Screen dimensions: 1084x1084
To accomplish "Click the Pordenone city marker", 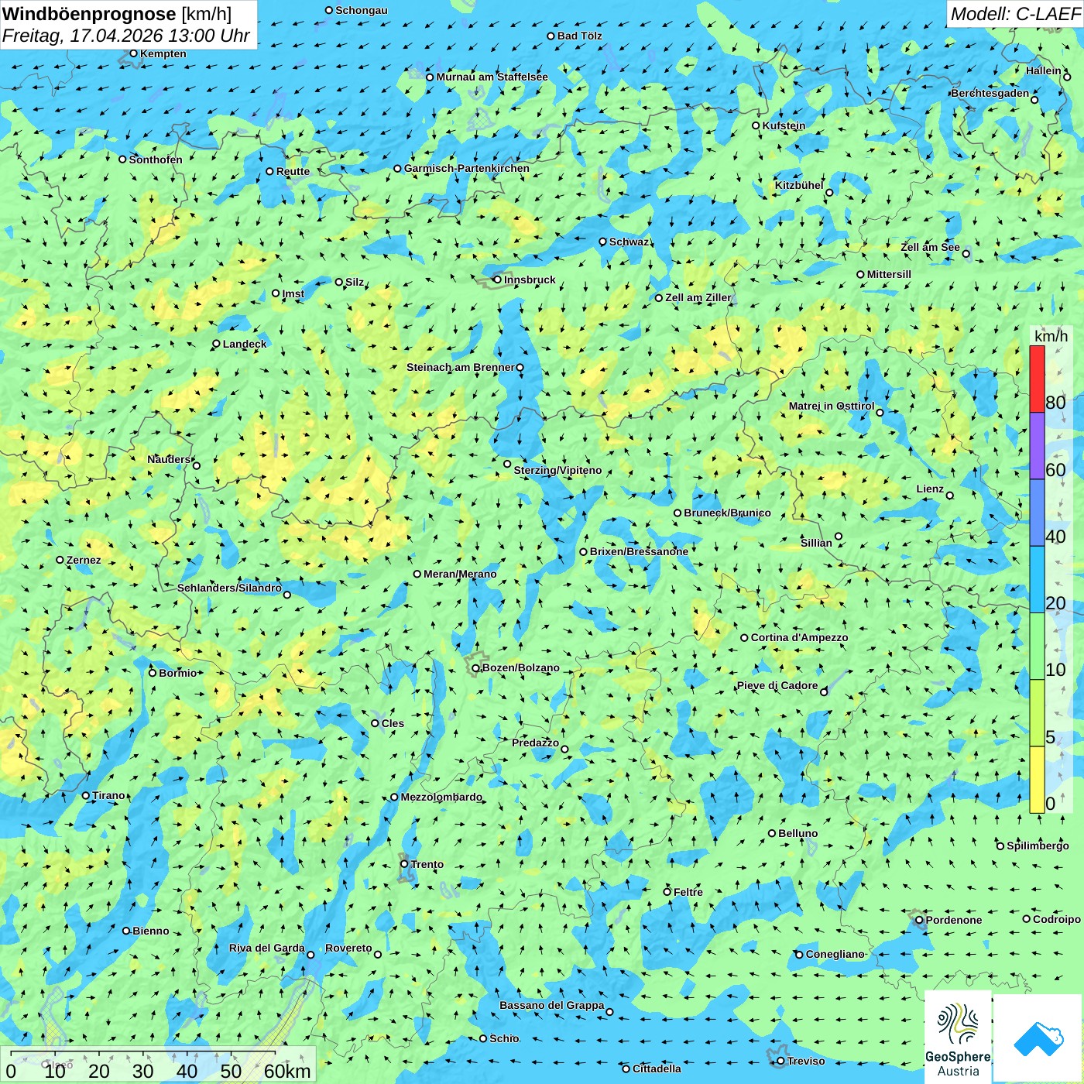I will 920,920.
